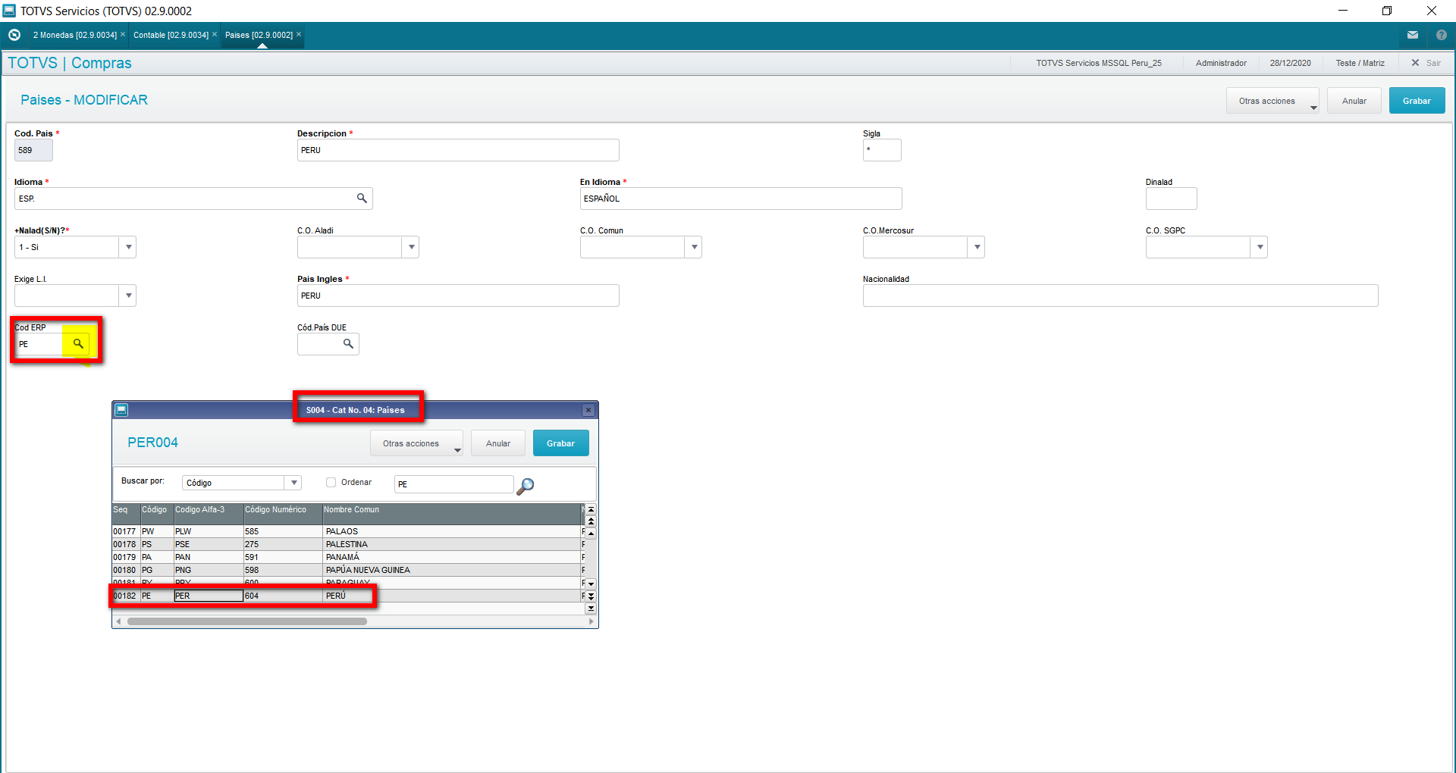This screenshot has width=1456, height=773.
Task: Expand the C.O.Mercosur dropdown
Action: [977, 247]
